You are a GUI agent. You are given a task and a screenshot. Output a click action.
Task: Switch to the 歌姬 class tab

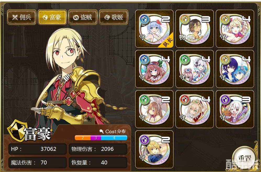click(114, 17)
